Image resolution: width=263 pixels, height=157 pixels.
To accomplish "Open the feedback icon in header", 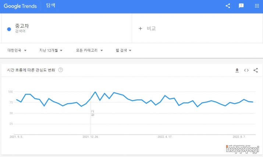I will (x=241, y=6).
